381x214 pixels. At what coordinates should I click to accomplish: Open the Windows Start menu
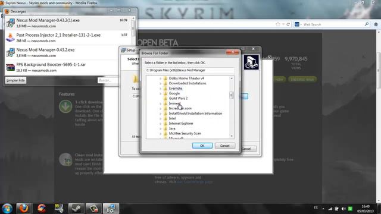pos(7,209)
